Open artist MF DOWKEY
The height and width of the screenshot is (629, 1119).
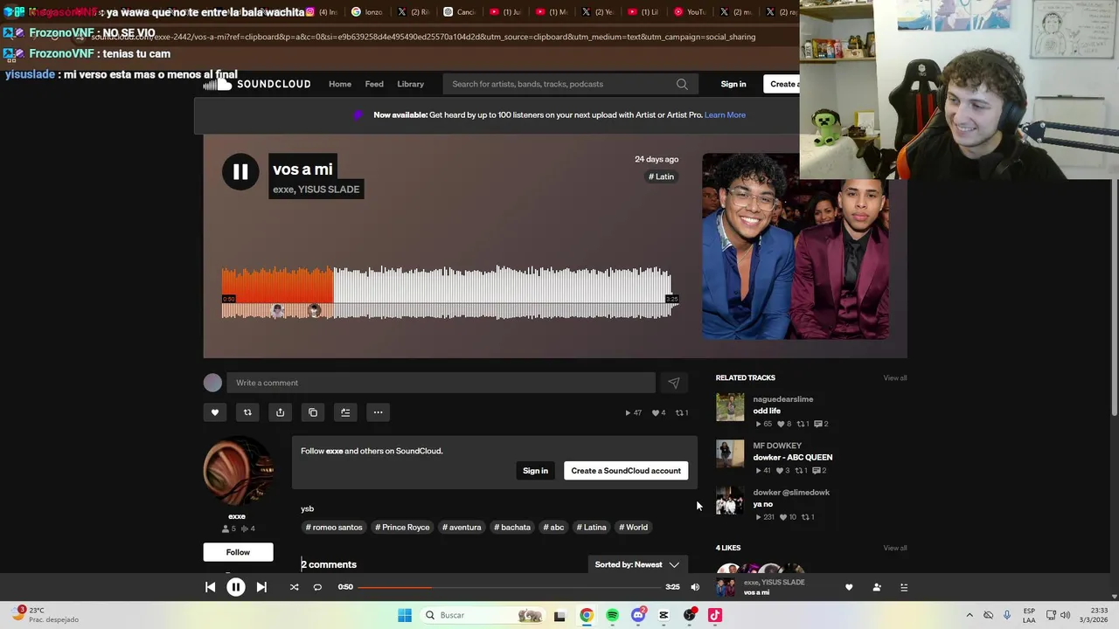(x=777, y=446)
